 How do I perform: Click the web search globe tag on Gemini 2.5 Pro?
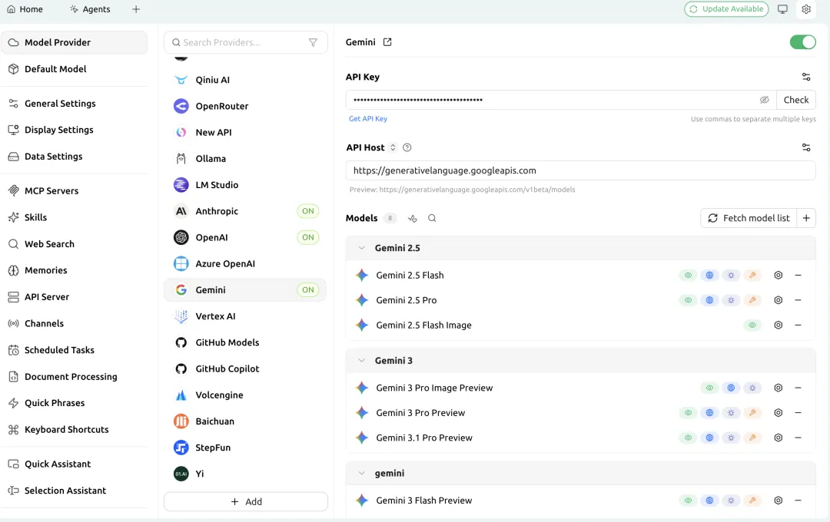tap(709, 300)
